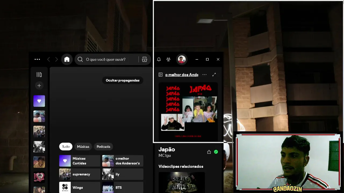Select the Tudo filter chip
Screen dimensions: 344x193
click(x=66, y=147)
